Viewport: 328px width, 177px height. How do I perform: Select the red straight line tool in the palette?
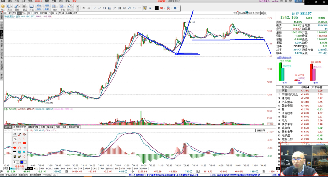(x=19, y=139)
